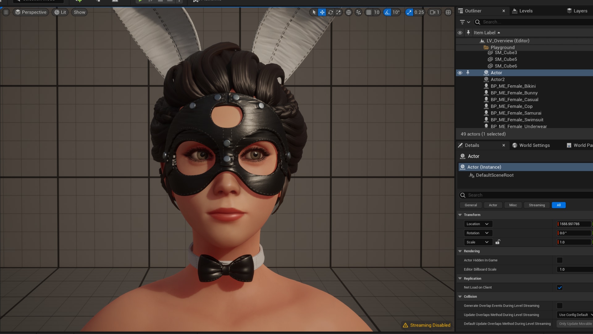This screenshot has height=334, width=593.
Task: Toggle world coordinate system globe icon
Action: [349, 12]
